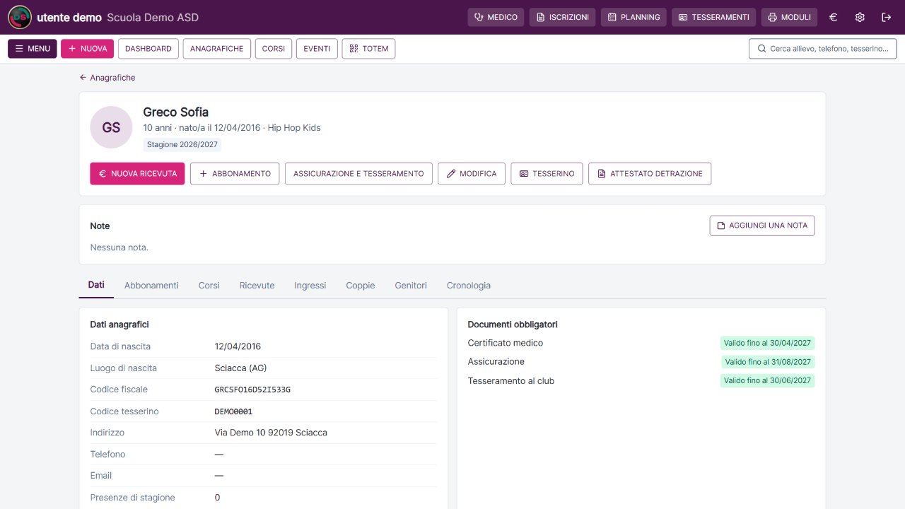The image size is (905, 509).
Task: Switch to the Abbonamenti tab
Action: 151,286
